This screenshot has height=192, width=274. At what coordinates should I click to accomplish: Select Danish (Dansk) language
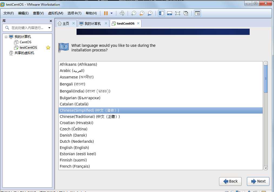[161, 135]
